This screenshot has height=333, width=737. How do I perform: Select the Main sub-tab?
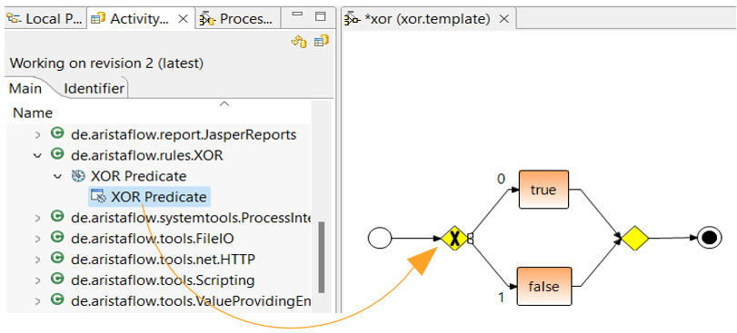tap(25, 88)
